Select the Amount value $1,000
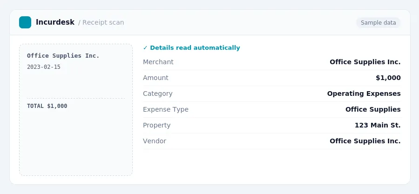Image resolution: width=419 pixels, height=194 pixels. pos(388,78)
